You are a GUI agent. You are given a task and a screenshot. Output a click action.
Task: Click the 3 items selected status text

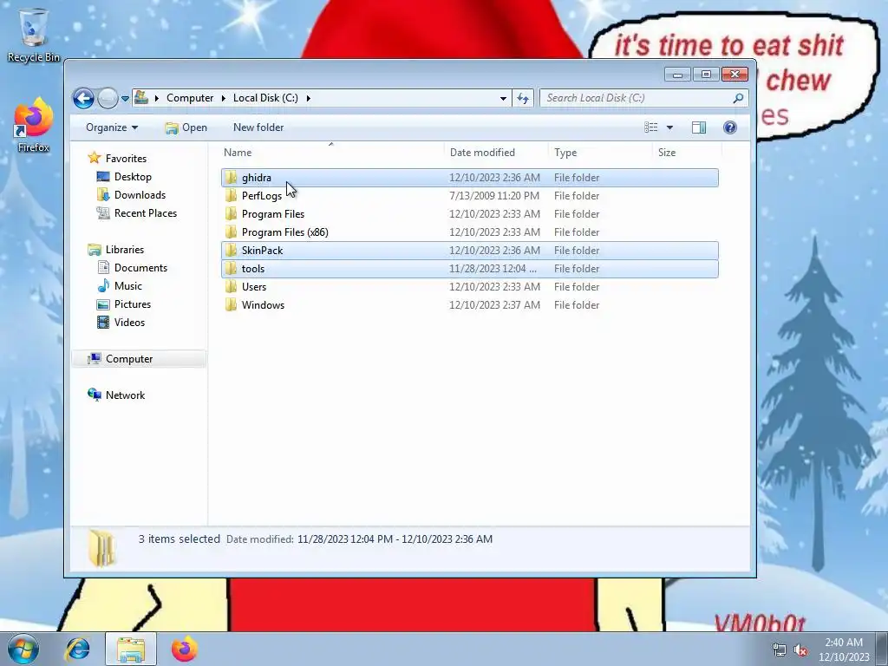[179, 539]
